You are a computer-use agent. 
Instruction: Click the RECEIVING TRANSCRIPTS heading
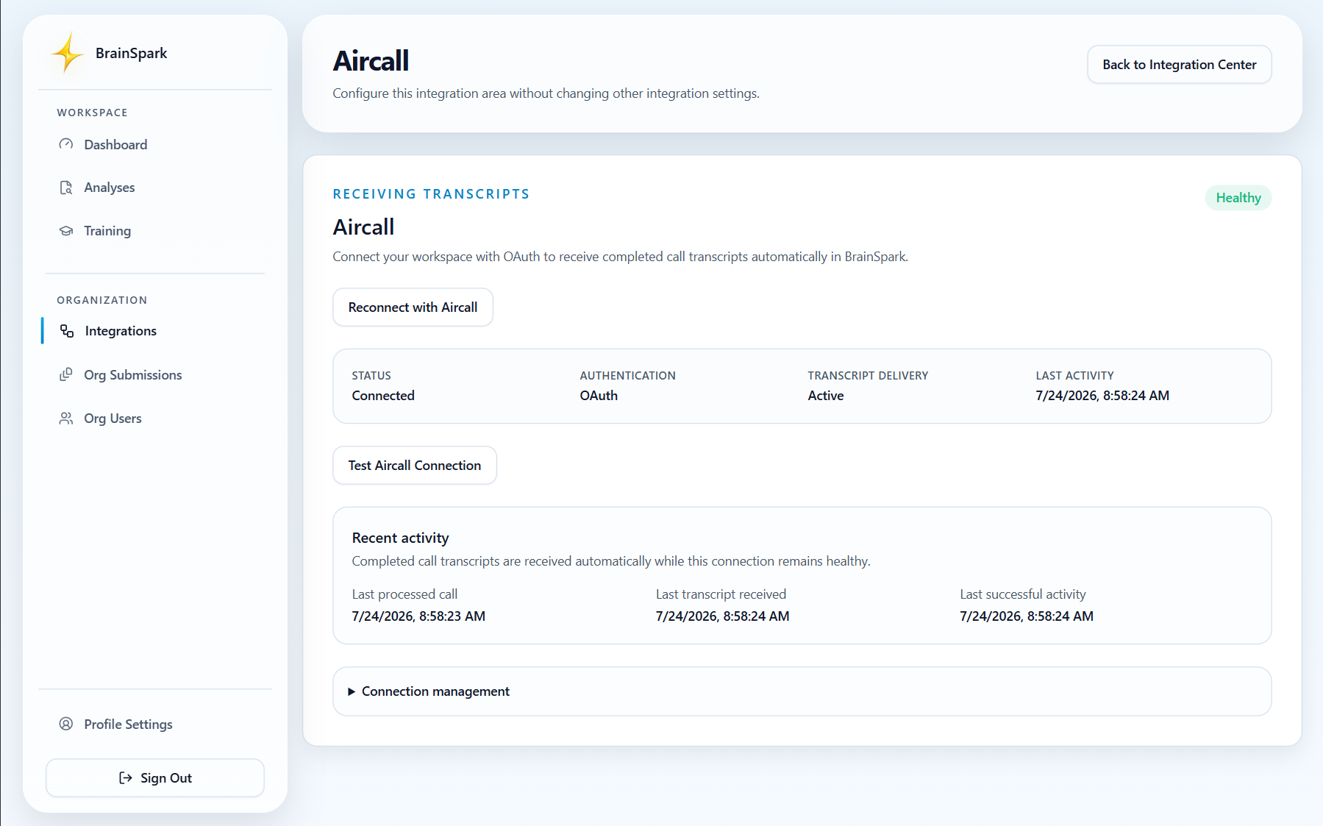click(431, 194)
